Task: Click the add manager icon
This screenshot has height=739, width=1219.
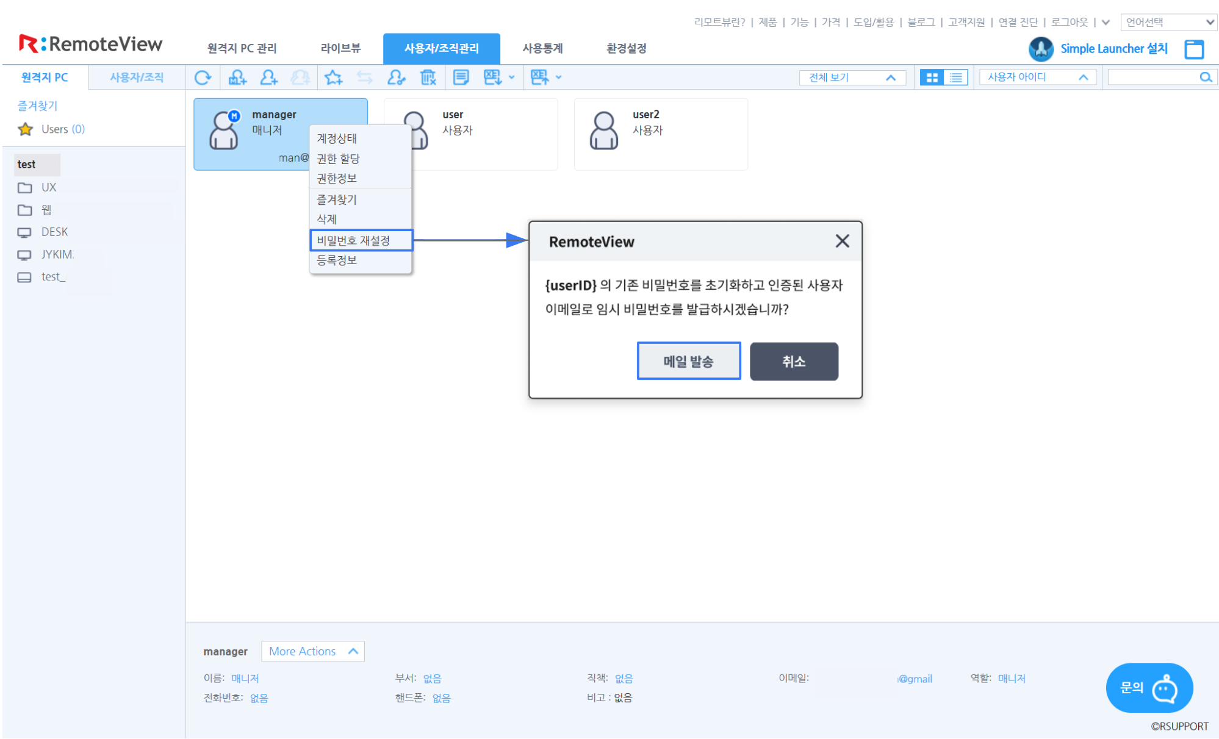Action: point(237,77)
